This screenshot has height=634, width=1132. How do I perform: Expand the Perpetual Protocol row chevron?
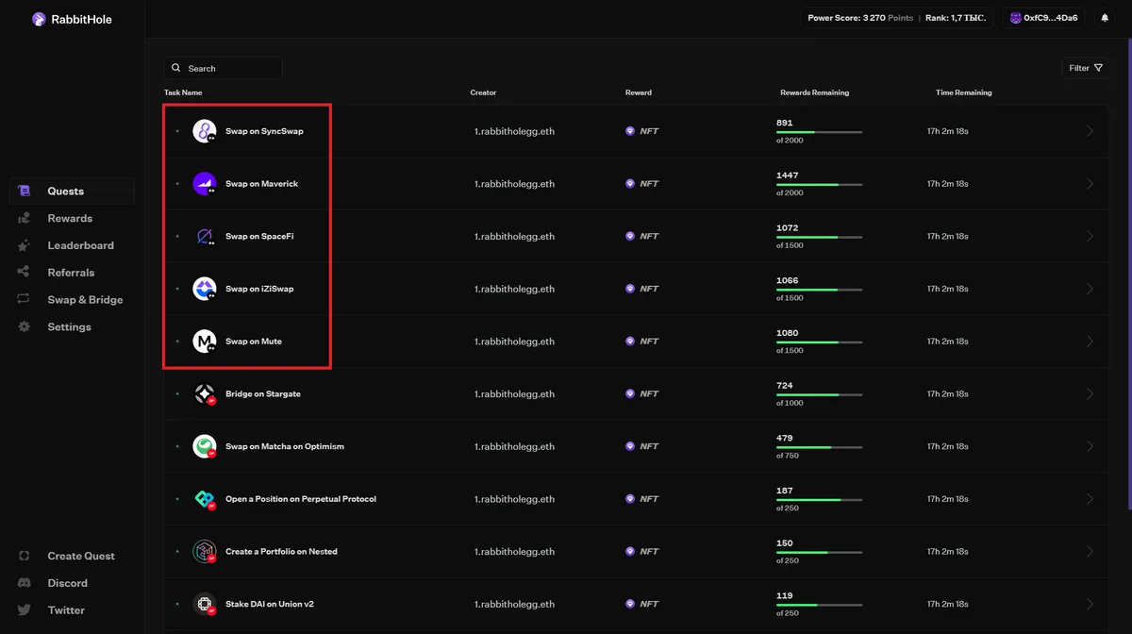[1090, 499]
